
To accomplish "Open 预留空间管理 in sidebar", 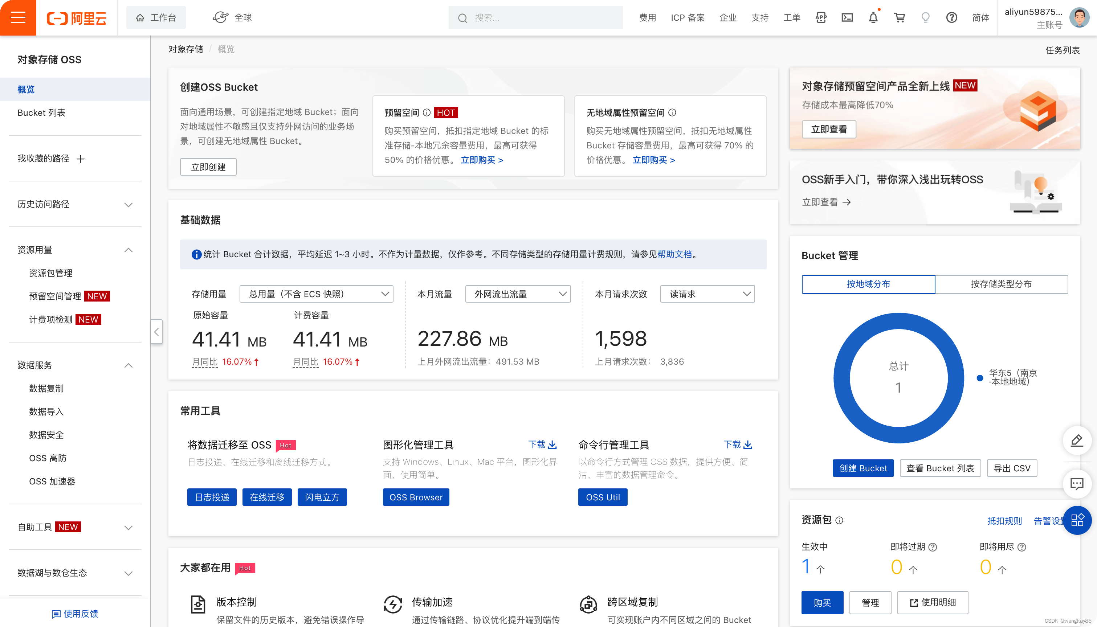I will 55,296.
